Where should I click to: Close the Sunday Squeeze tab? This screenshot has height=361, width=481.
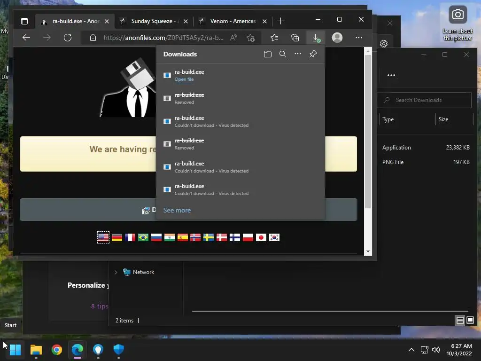pyautogui.click(x=186, y=21)
